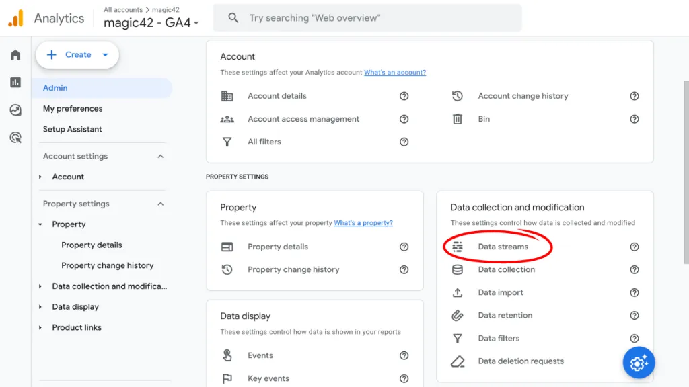Viewport: 689px width, 387px height.
Task: Click the help icon beside Events
Action: pyautogui.click(x=404, y=355)
